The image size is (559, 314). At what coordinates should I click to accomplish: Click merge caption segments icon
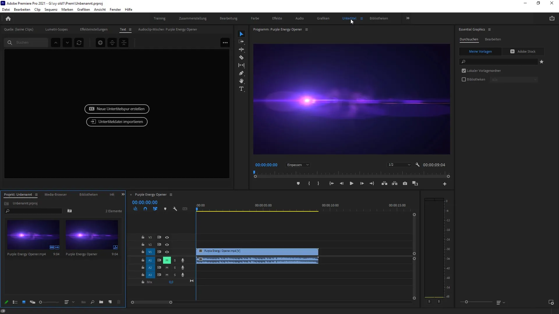(124, 43)
